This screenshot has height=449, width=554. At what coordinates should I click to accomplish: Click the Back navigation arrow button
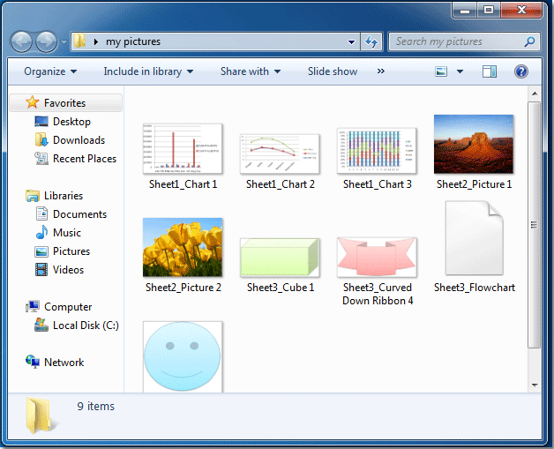click(x=21, y=41)
